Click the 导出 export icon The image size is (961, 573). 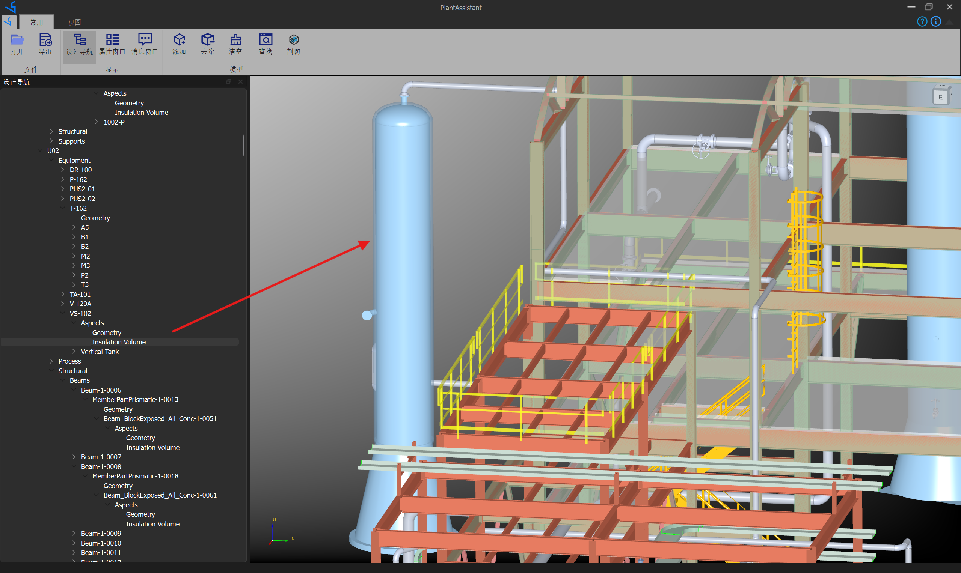(x=45, y=44)
